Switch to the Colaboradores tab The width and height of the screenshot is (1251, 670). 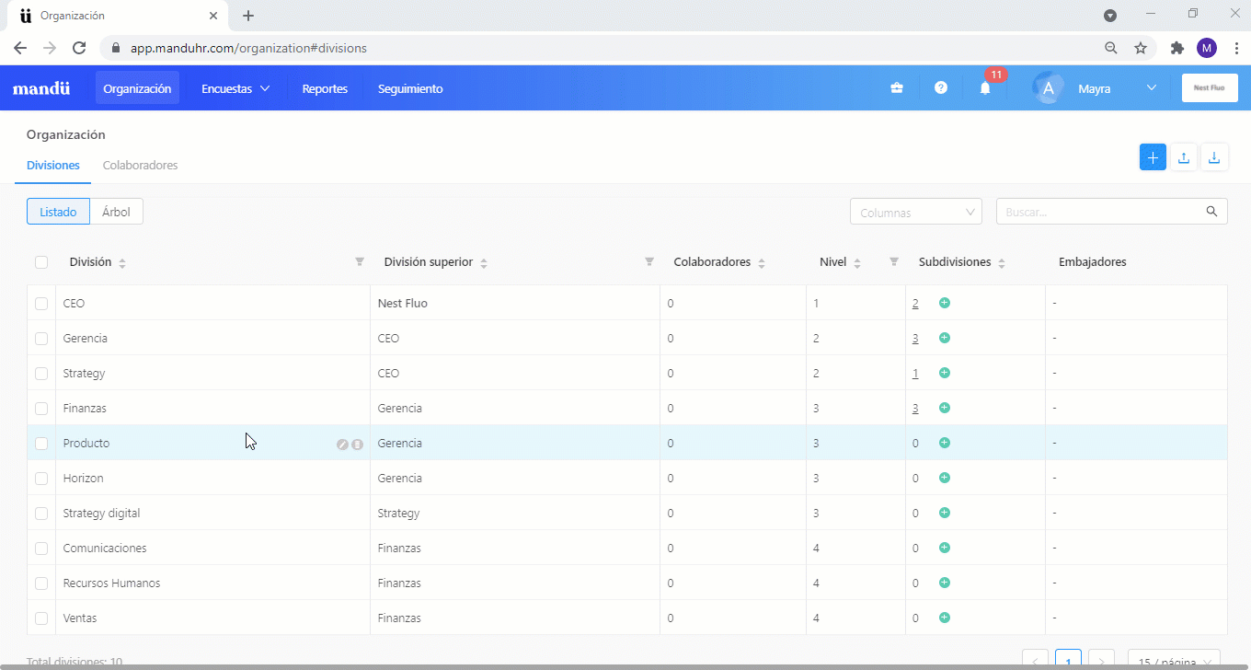pyautogui.click(x=140, y=166)
